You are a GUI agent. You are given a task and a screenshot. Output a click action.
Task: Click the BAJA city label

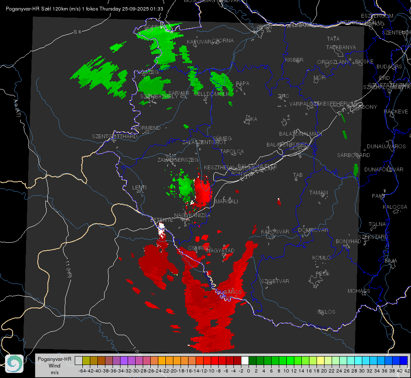pos(391,261)
